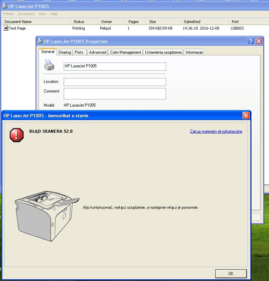Click the USB003 port cell
The height and width of the screenshot is (281, 269).
pos(237,28)
